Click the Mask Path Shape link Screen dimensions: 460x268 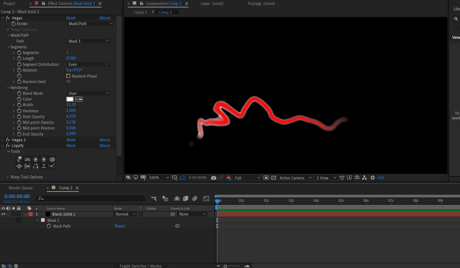coord(120,226)
